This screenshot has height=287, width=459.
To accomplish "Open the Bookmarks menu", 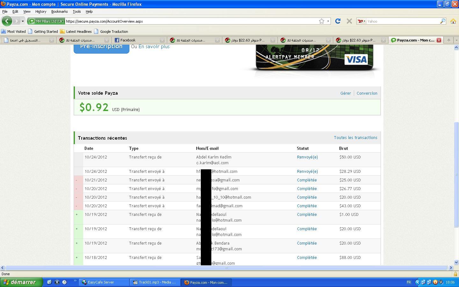I will 59,11.
